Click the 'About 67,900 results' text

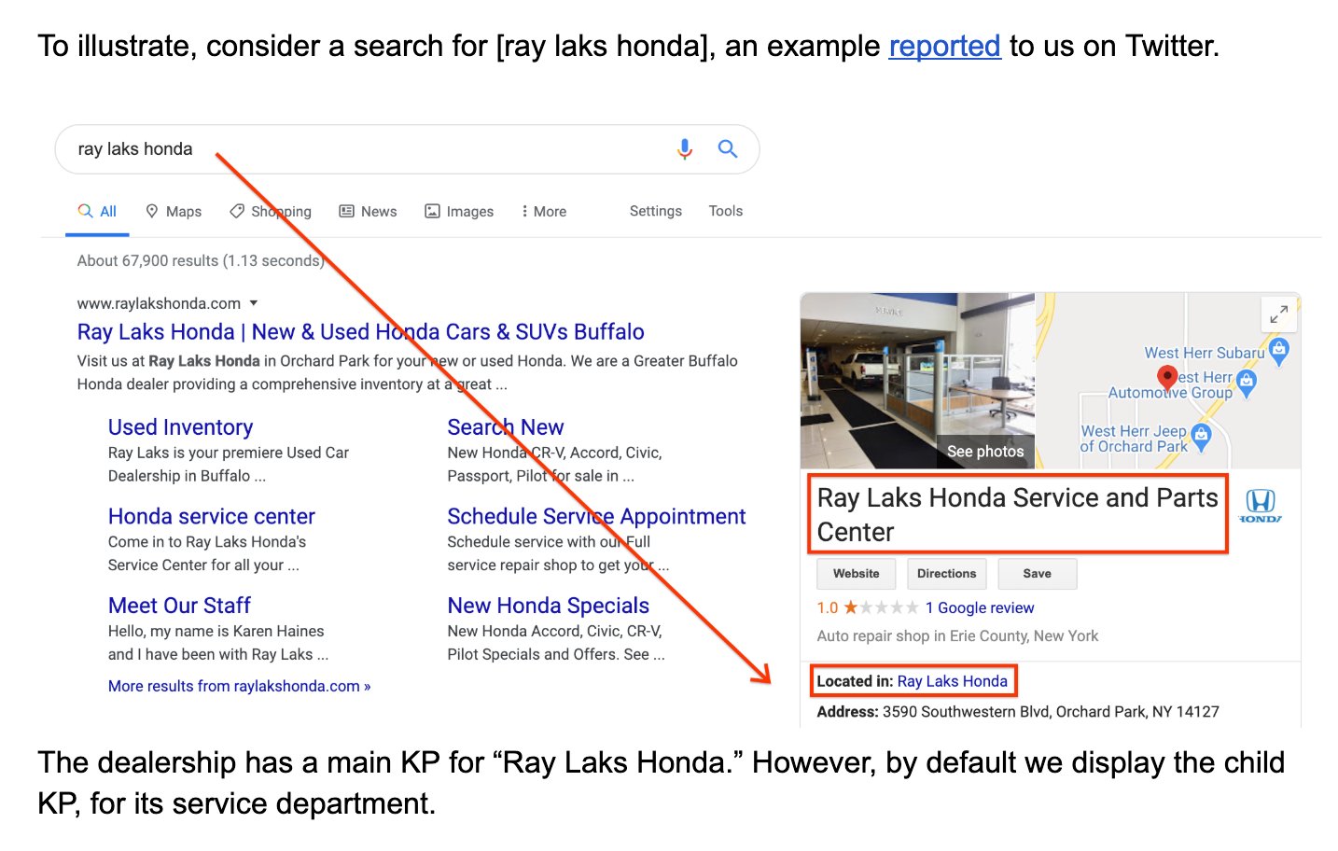(x=201, y=260)
